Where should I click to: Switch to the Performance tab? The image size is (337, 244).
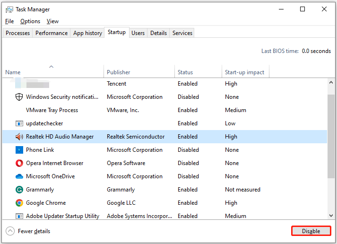pyautogui.click(x=52, y=33)
